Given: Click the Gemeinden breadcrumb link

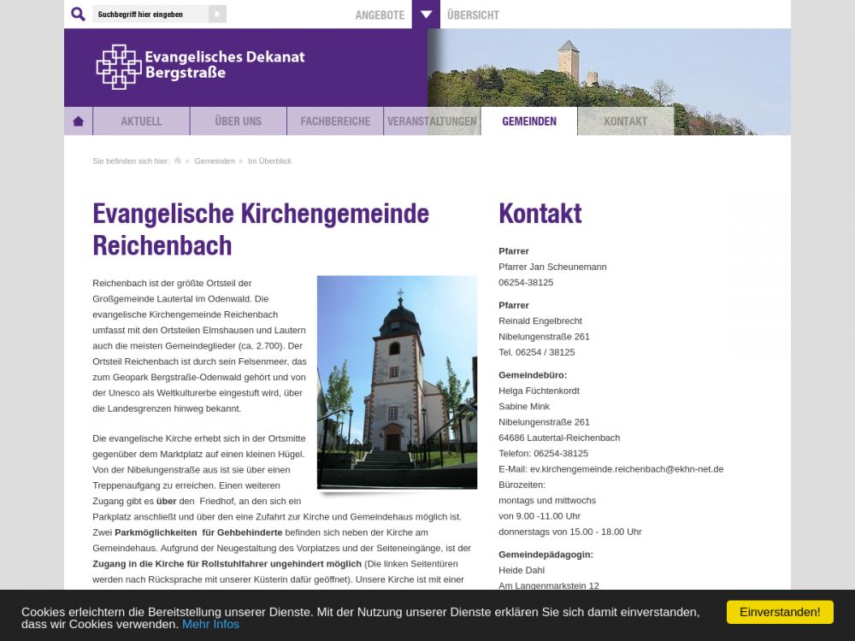Looking at the screenshot, I should coord(215,161).
